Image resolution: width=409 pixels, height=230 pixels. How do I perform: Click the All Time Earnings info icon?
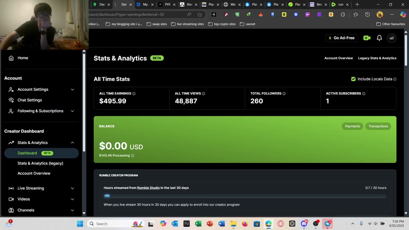(x=134, y=94)
